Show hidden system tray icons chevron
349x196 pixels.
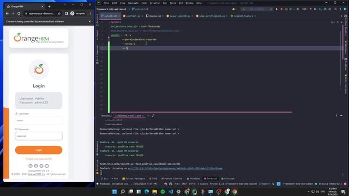pos(309,192)
